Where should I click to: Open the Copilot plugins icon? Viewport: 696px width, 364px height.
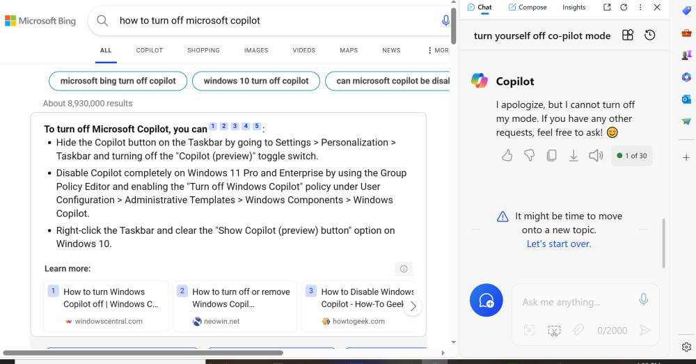628,35
